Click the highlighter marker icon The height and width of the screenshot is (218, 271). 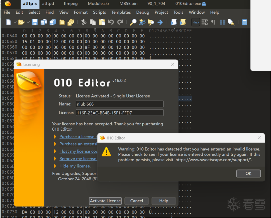tap(231, 22)
